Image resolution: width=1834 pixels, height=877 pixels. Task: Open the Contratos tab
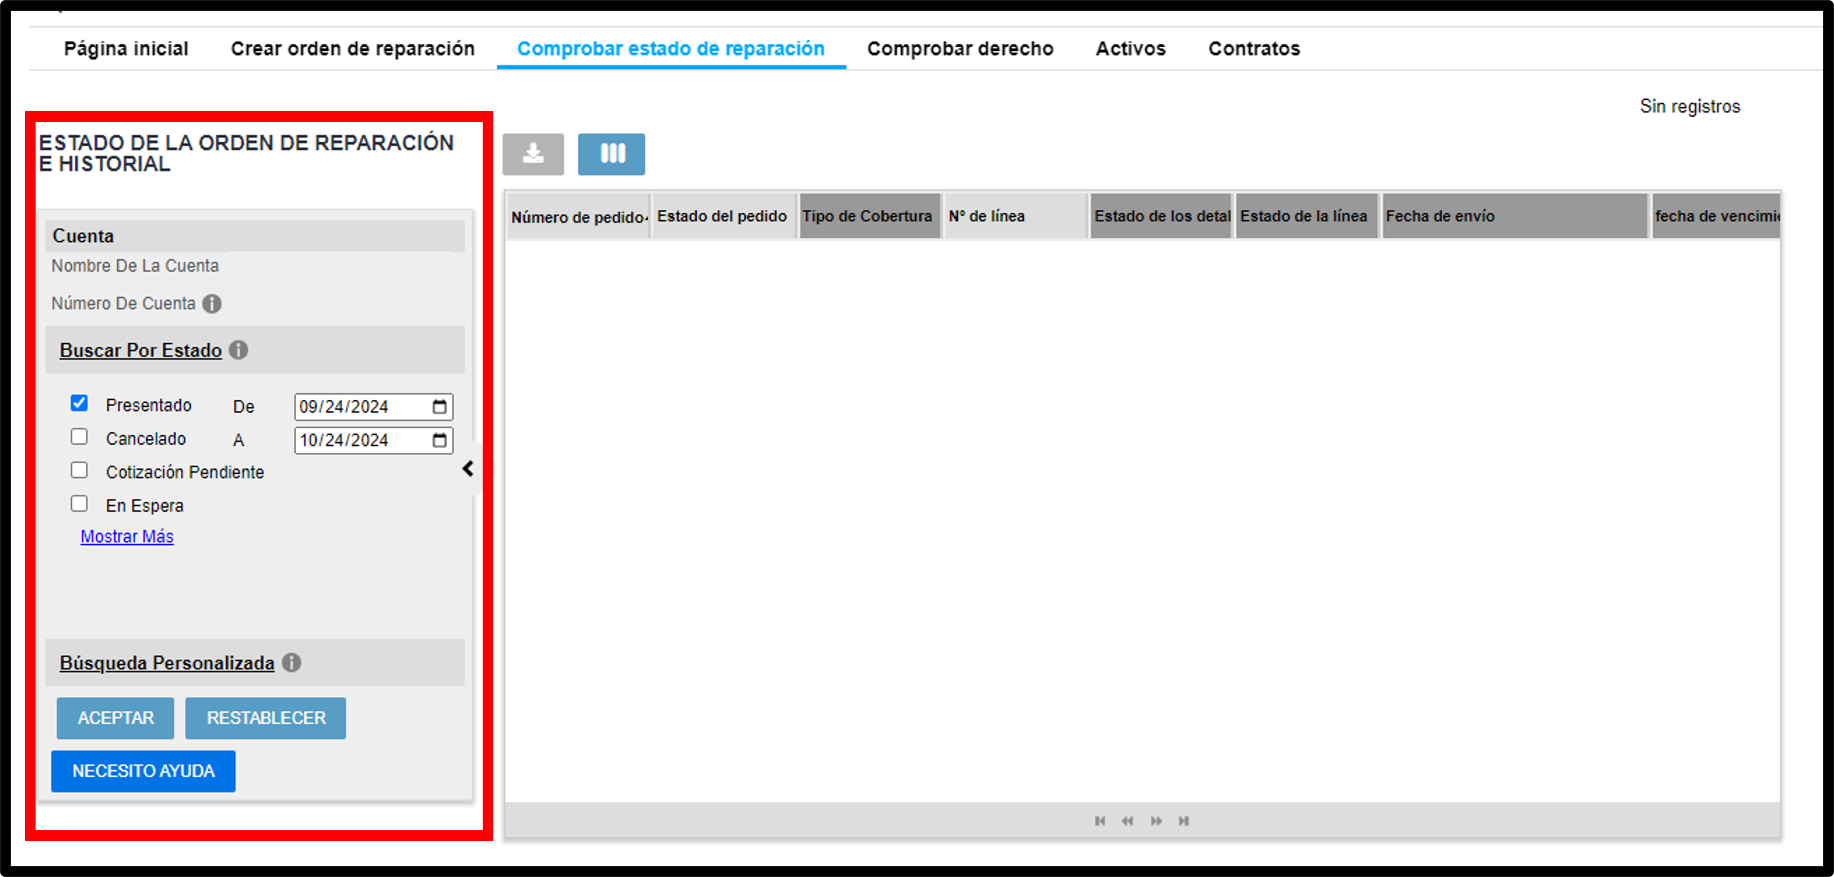click(x=1254, y=48)
